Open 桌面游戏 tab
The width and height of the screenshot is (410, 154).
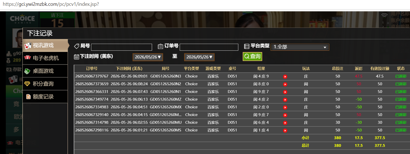45,71
